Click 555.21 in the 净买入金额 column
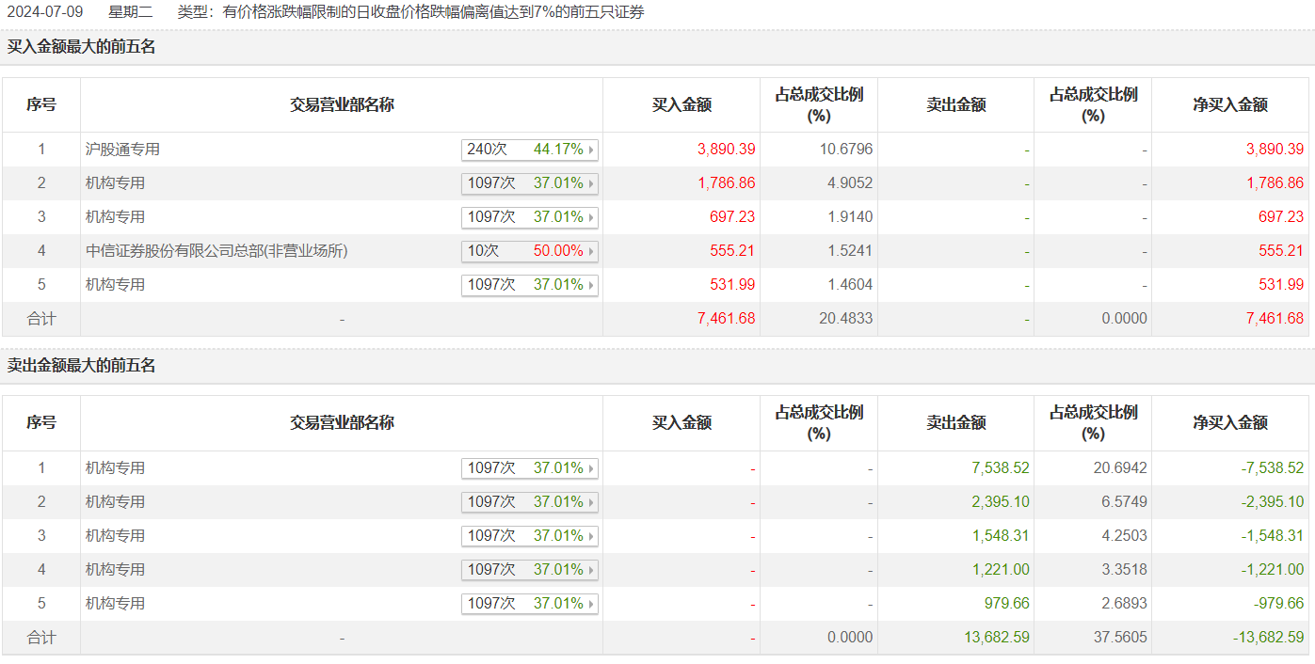 (x=1281, y=251)
